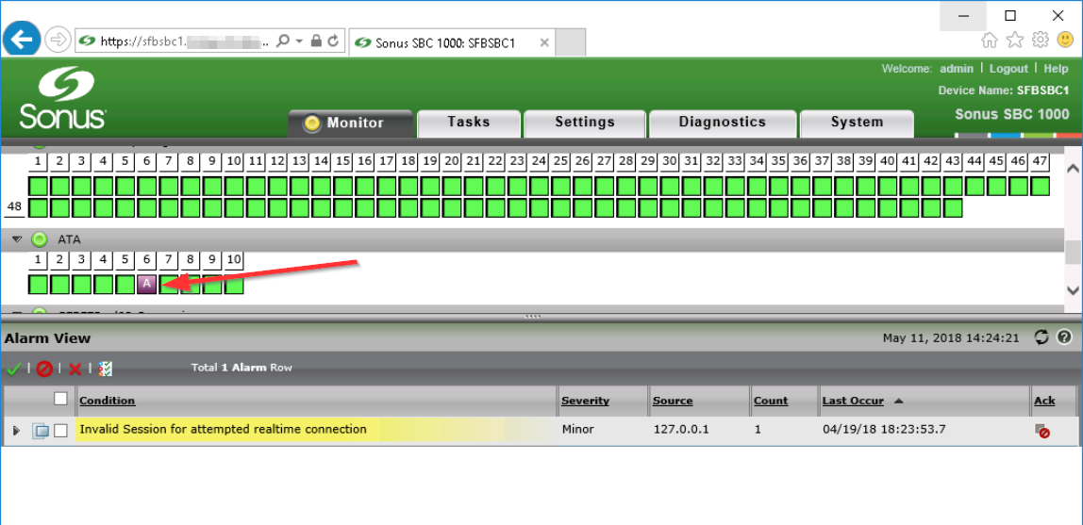
Task: Open the Settings tab
Action: pyautogui.click(x=584, y=123)
